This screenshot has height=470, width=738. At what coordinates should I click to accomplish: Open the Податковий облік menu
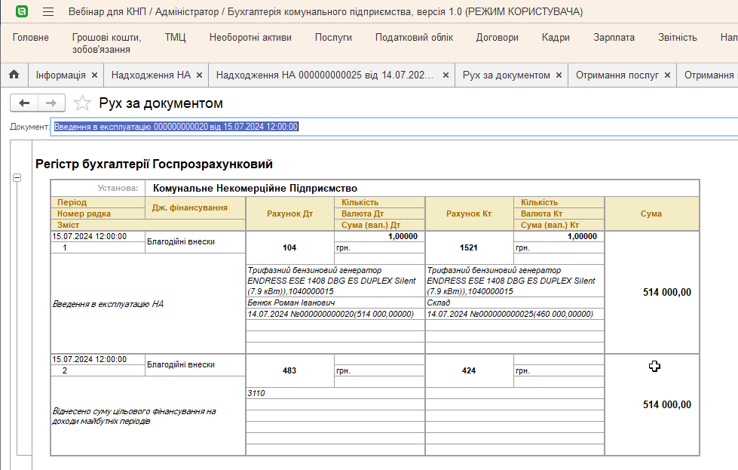[414, 38]
